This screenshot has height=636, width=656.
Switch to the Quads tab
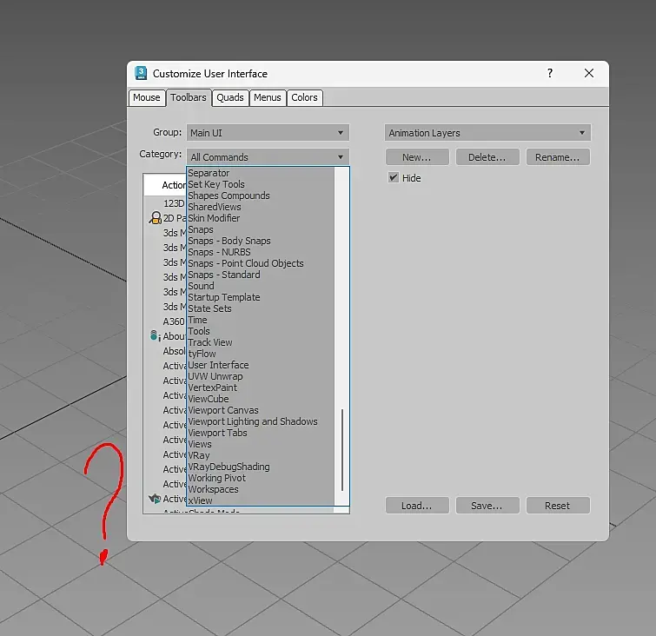point(230,97)
